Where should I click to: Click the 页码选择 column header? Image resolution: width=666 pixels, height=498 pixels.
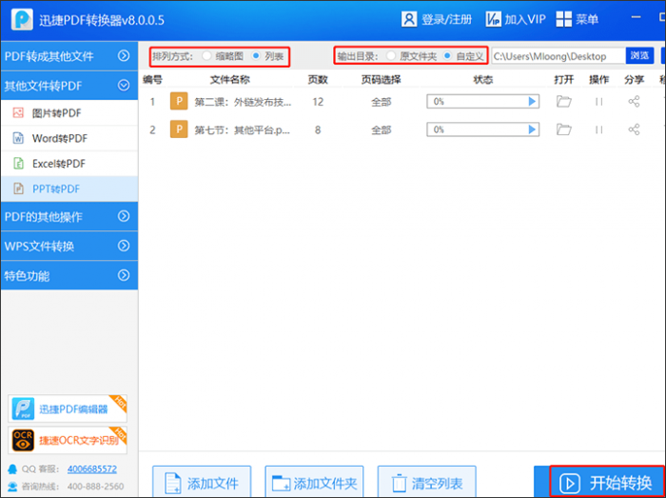click(x=381, y=79)
